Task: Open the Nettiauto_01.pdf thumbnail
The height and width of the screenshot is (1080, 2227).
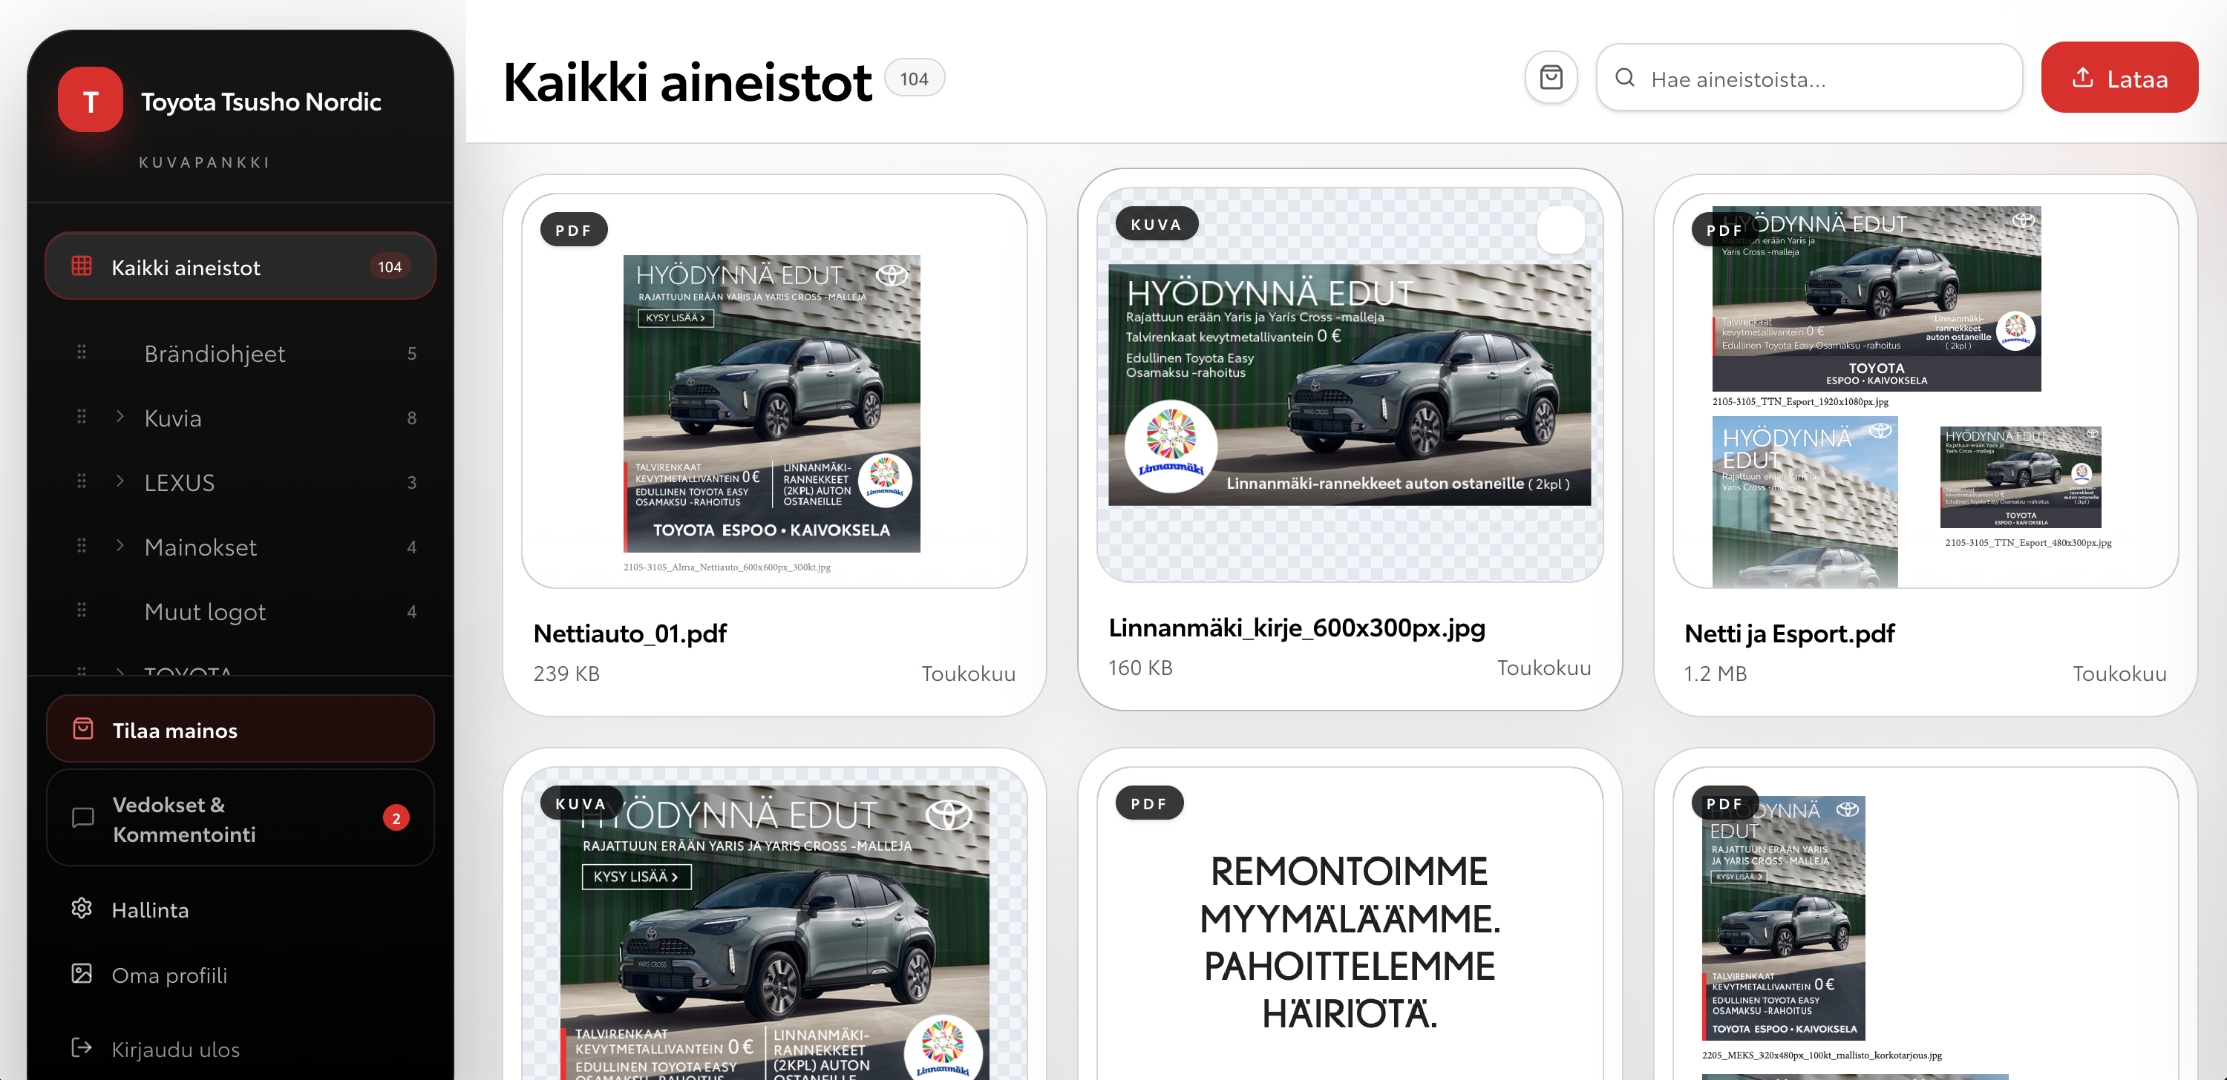Action: pyautogui.click(x=774, y=392)
